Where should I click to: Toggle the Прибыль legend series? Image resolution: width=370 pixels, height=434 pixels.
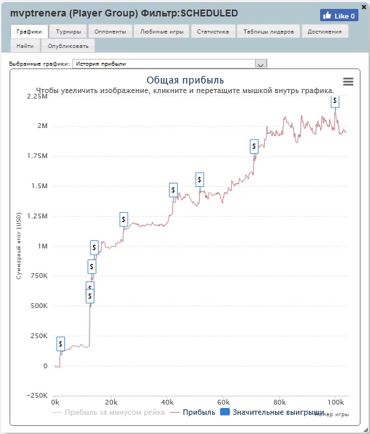coord(193,412)
